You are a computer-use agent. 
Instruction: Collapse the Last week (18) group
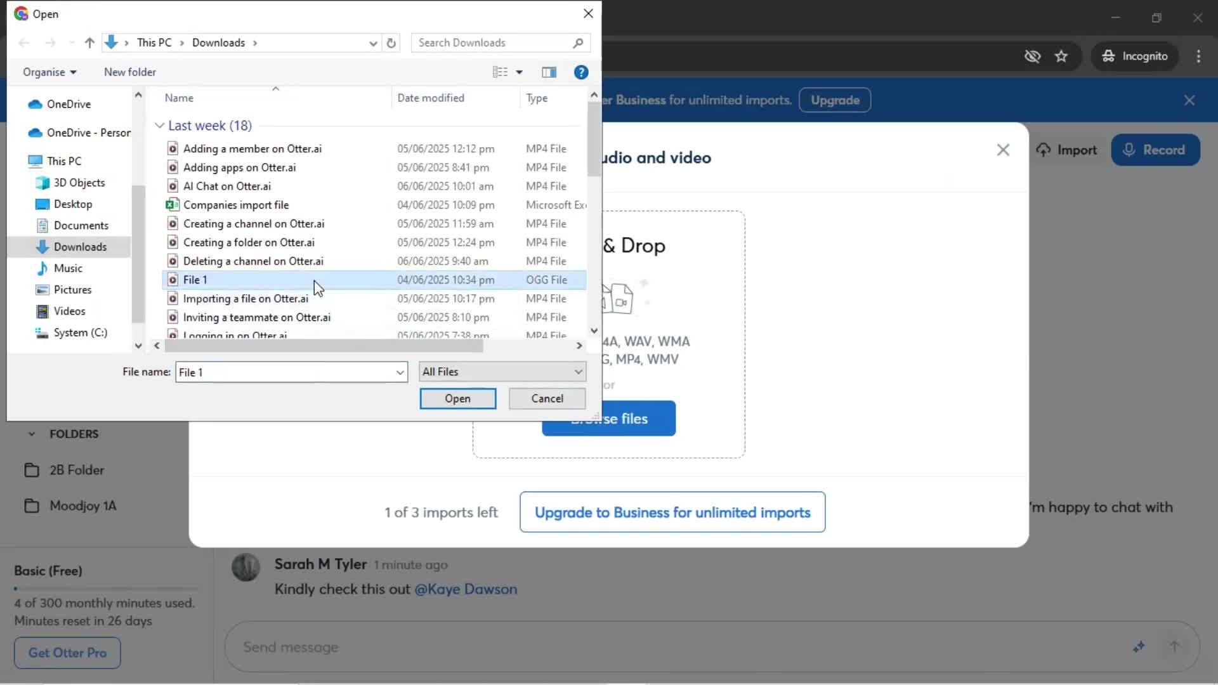click(x=159, y=126)
